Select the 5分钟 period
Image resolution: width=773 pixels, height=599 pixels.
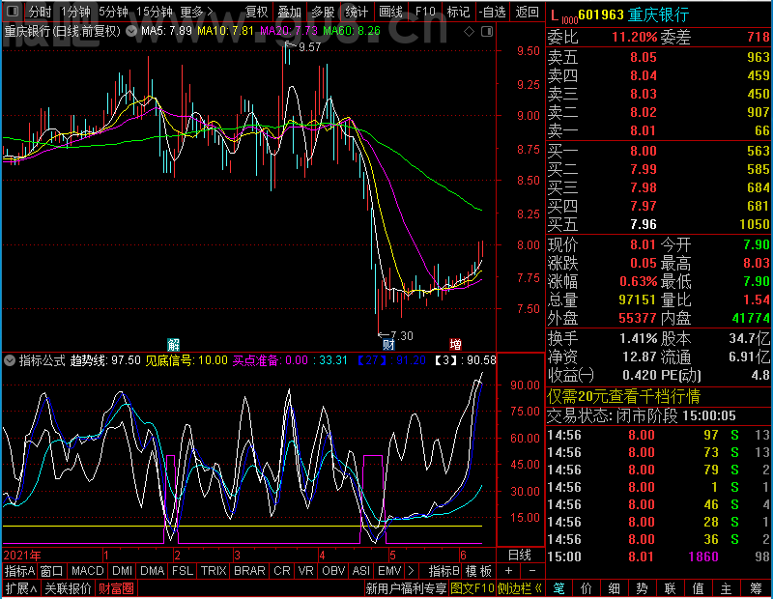[113, 12]
